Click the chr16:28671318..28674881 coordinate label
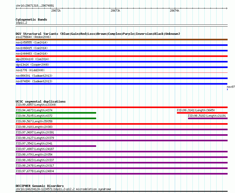This screenshot has width=235, height=193. tap(35, 6)
